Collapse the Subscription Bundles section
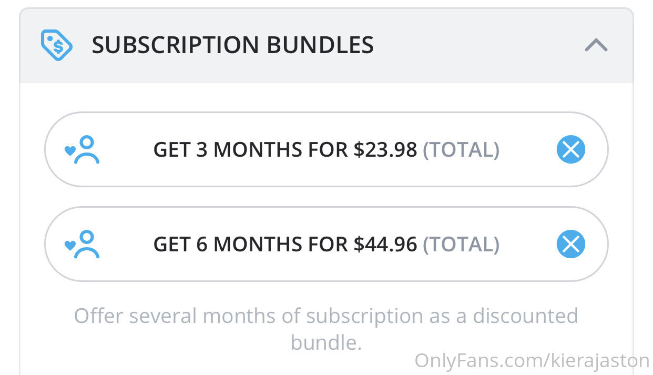 coord(596,45)
